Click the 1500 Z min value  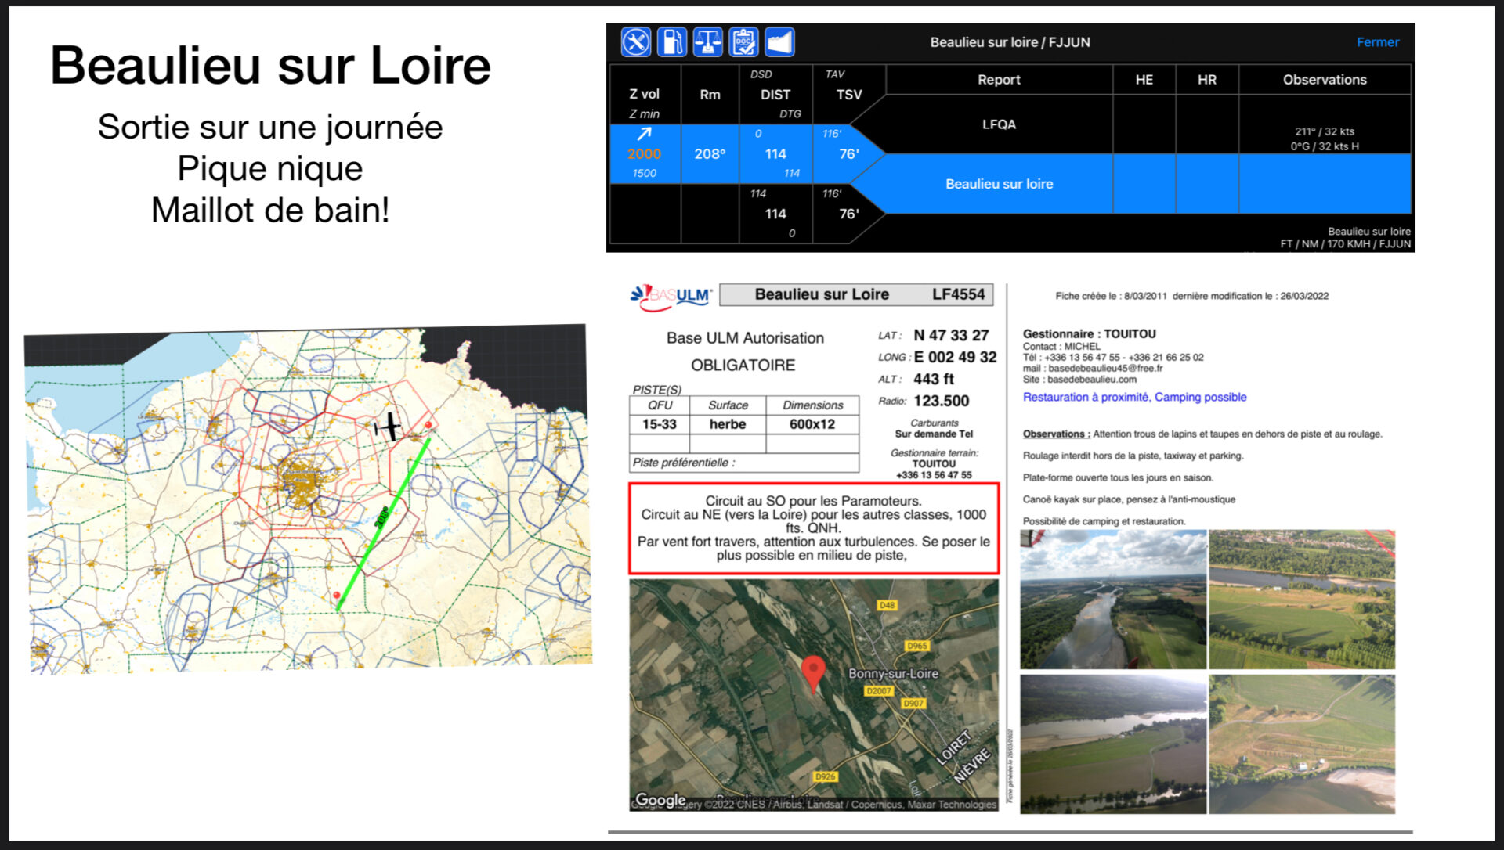click(x=644, y=173)
